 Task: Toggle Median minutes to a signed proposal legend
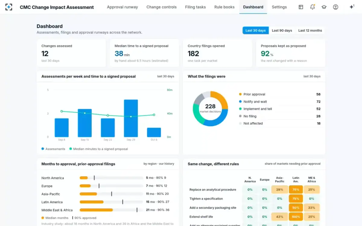pos(99,149)
